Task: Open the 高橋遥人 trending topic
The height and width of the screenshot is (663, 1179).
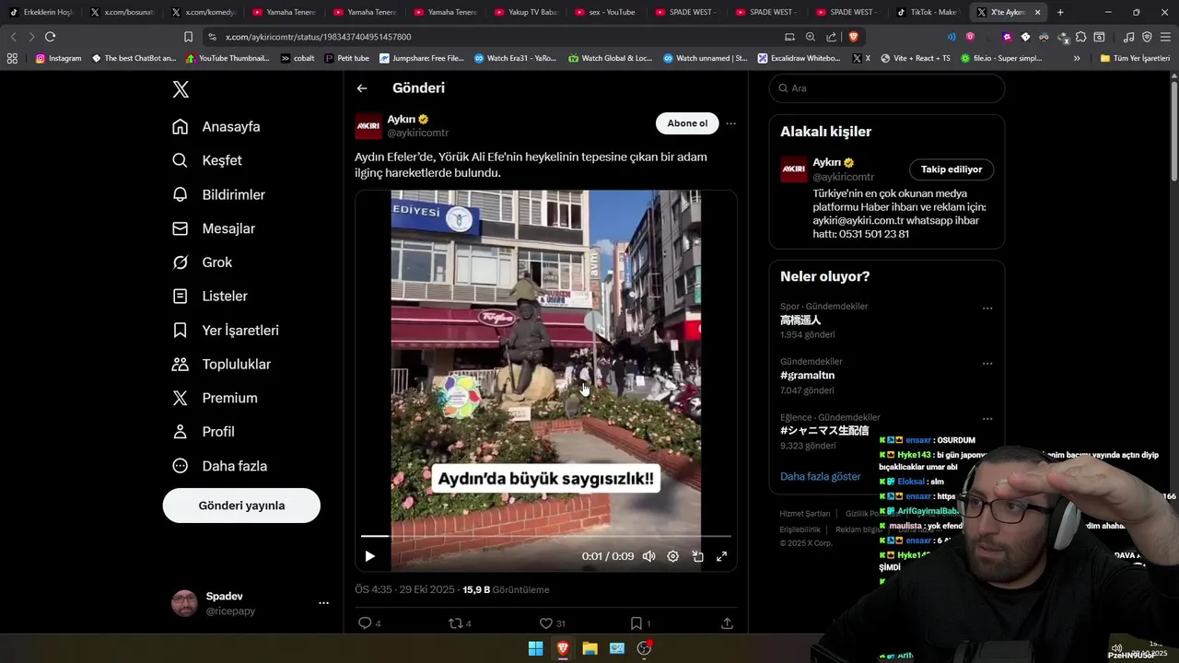Action: [800, 320]
